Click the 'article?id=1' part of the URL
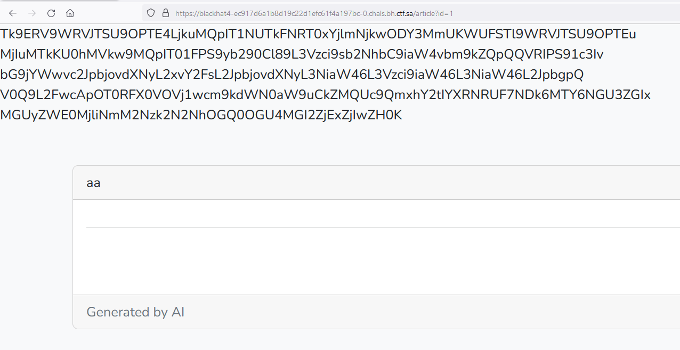Image resolution: width=680 pixels, height=350 pixels. click(x=435, y=13)
